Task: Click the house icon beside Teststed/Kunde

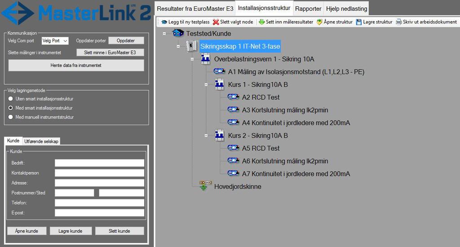Action: point(178,33)
